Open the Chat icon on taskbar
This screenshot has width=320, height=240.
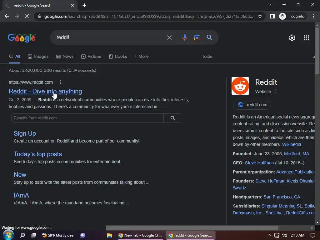click(83, 235)
